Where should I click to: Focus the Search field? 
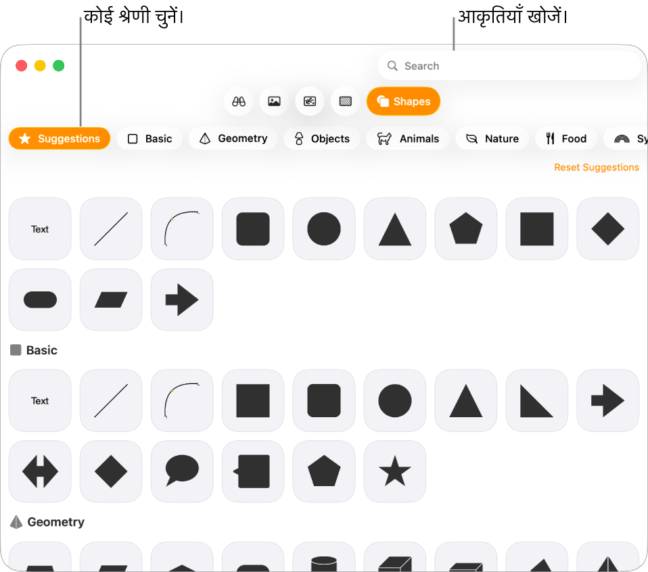(x=509, y=66)
